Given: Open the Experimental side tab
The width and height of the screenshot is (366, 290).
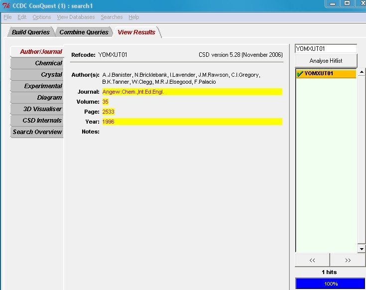Looking at the screenshot, I should 37,86.
